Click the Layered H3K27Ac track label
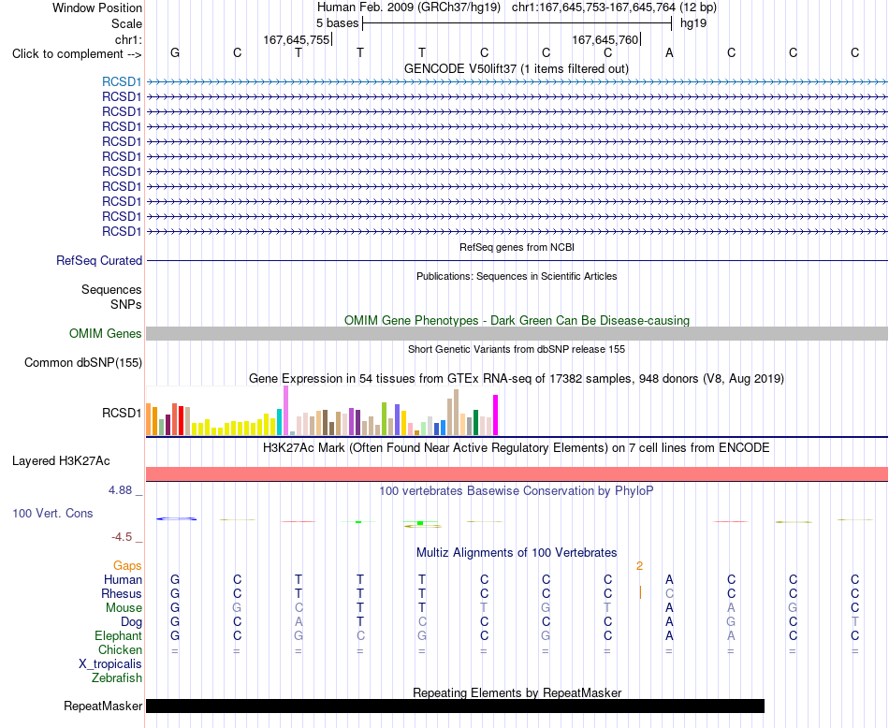 tap(61, 461)
